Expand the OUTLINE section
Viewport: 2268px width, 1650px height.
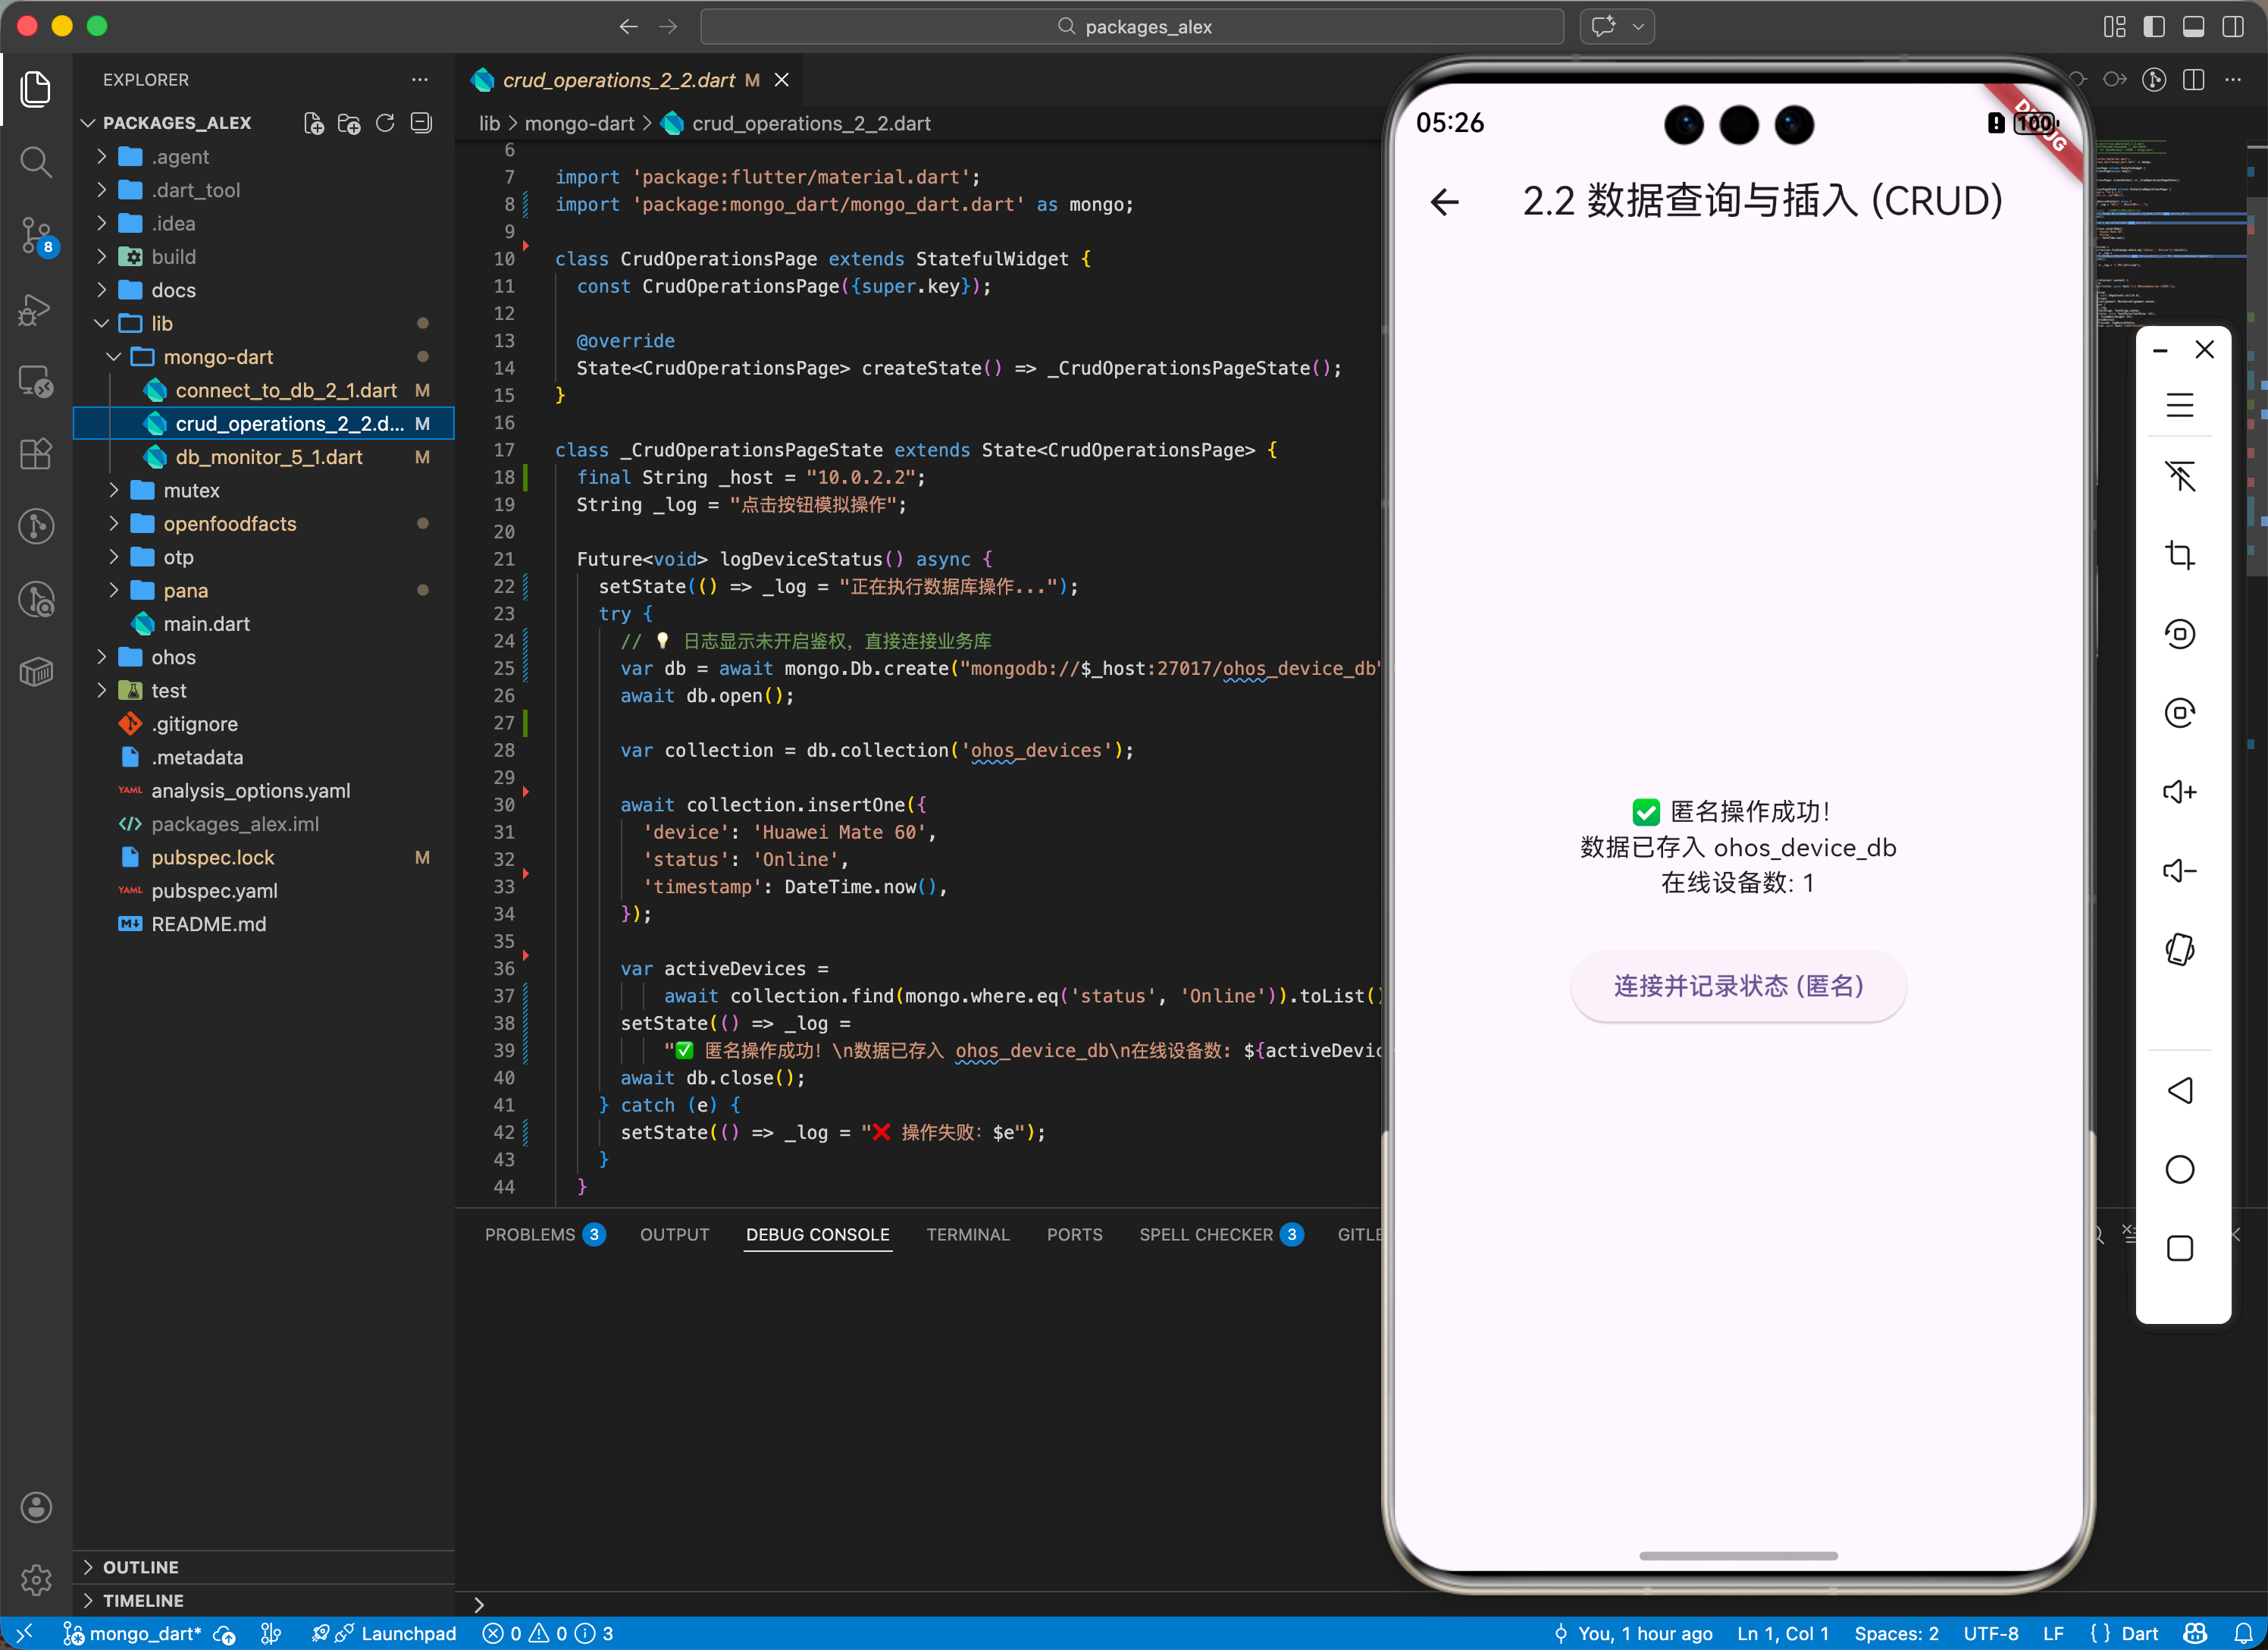tap(140, 1567)
